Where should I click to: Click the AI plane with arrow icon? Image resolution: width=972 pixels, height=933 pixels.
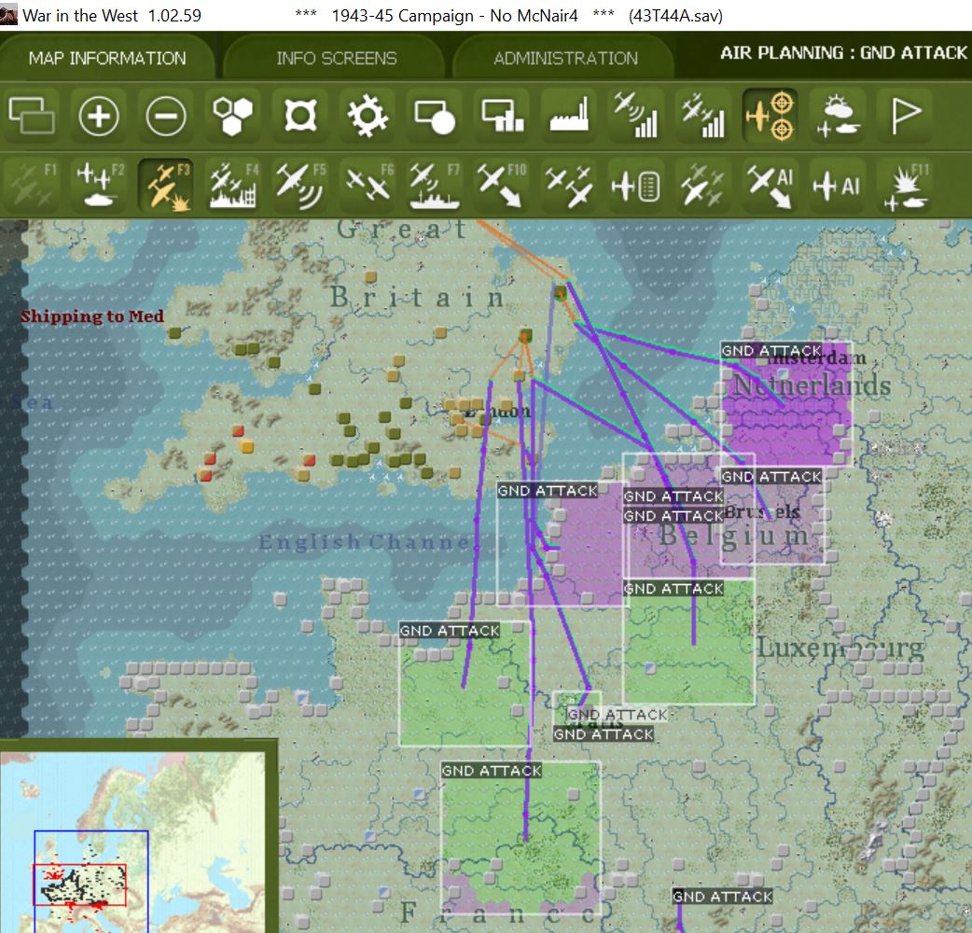pos(770,186)
